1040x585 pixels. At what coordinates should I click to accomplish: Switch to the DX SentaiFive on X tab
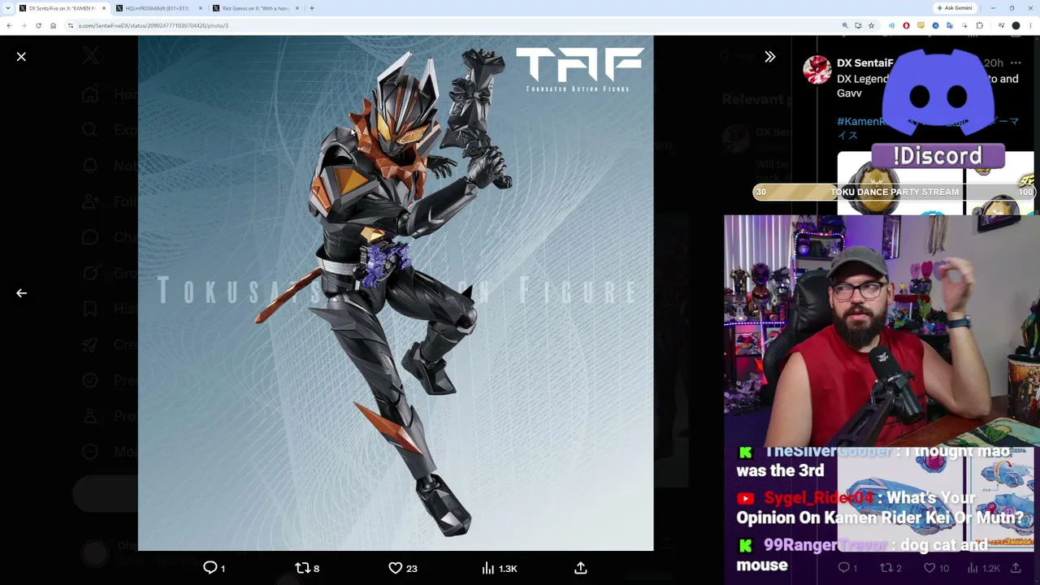[x=63, y=8]
